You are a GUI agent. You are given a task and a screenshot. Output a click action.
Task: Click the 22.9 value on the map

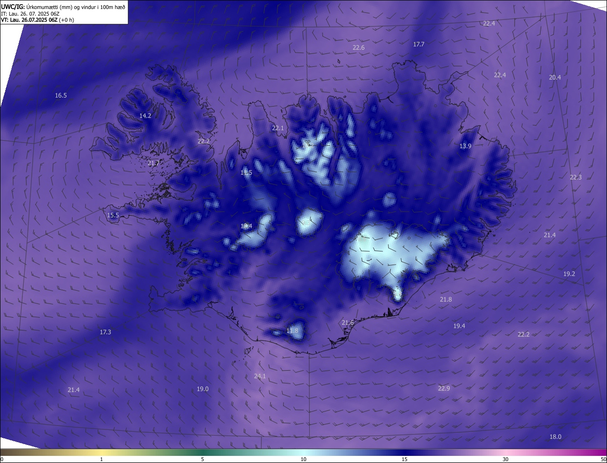[x=444, y=389]
